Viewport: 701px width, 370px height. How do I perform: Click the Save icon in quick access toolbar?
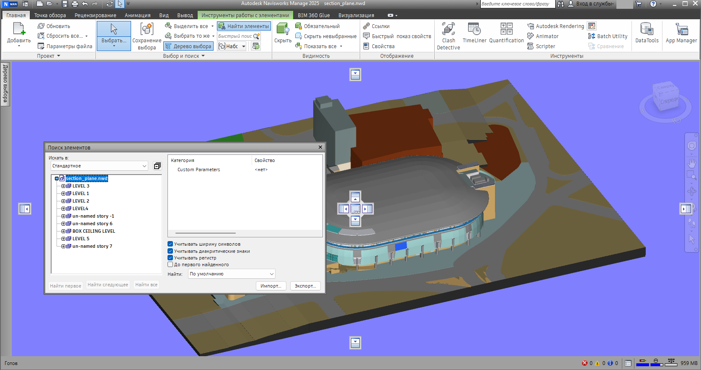65,4
